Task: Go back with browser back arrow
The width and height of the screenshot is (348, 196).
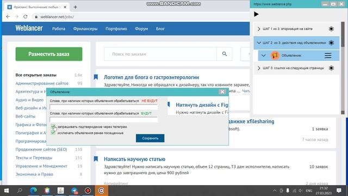Action: click(x=8, y=17)
